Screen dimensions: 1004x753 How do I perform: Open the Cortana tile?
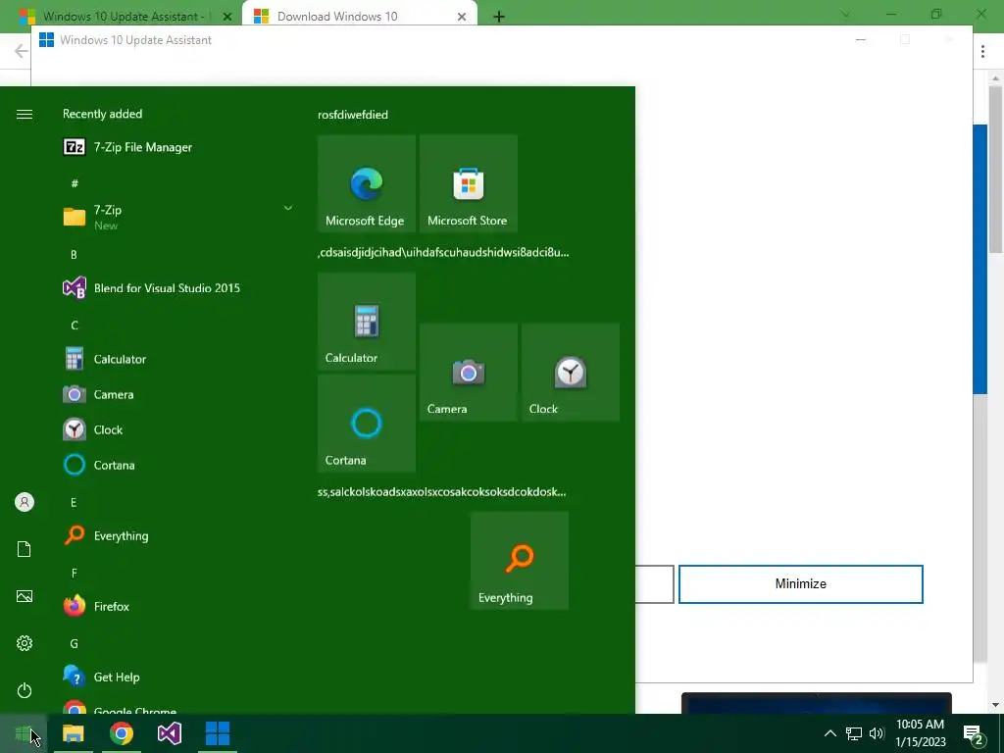click(367, 424)
